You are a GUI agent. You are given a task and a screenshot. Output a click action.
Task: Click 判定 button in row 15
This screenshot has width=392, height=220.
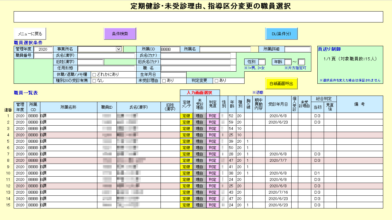(213, 205)
